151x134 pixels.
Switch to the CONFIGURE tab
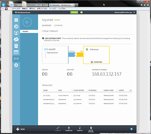58,25
